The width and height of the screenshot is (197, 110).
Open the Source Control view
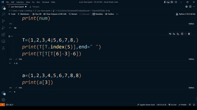3,21
